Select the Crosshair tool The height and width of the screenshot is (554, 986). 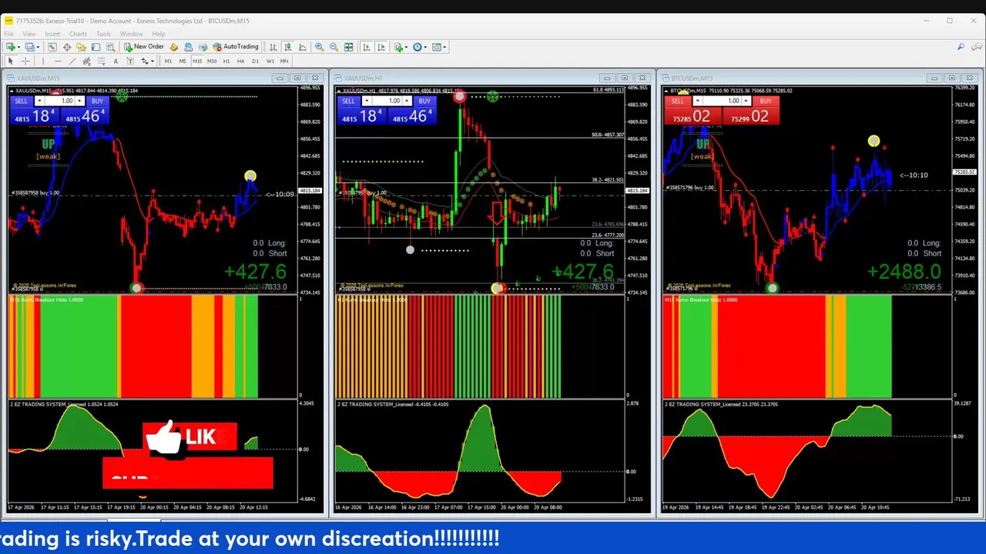coord(25,61)
